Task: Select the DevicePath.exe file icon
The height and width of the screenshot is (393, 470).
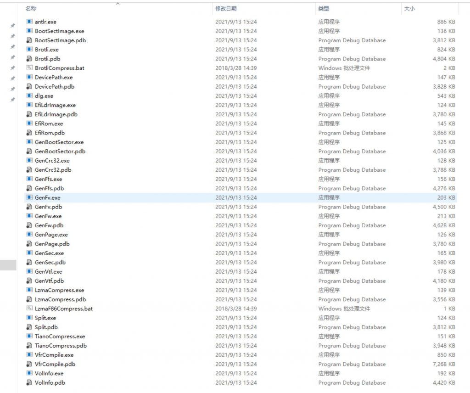Action: [29, 77]
